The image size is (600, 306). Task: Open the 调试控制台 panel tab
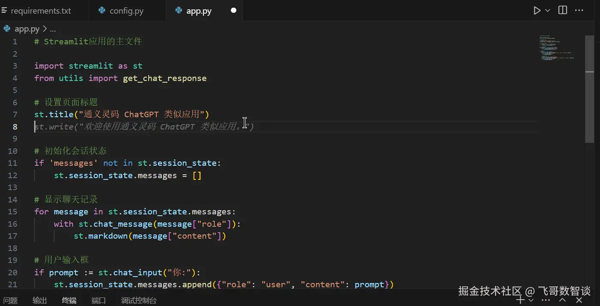(x=139, y=300)
